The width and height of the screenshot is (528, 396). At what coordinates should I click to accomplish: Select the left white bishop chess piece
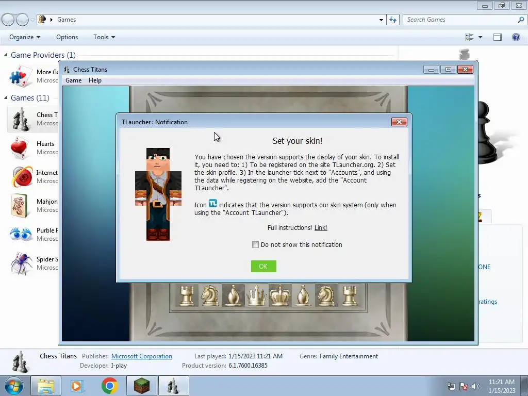coord(233,295)
